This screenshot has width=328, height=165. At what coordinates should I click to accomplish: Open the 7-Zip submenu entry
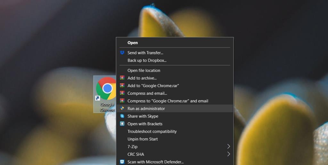click(175, 147)
